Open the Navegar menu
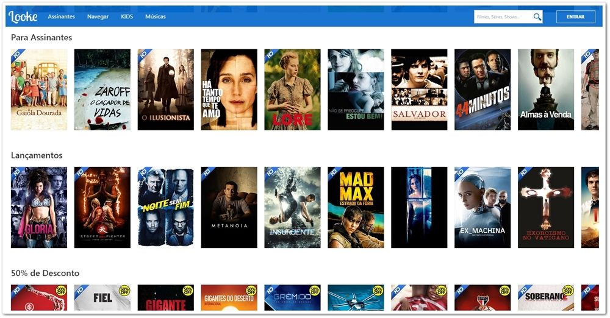 pos(98,16)
